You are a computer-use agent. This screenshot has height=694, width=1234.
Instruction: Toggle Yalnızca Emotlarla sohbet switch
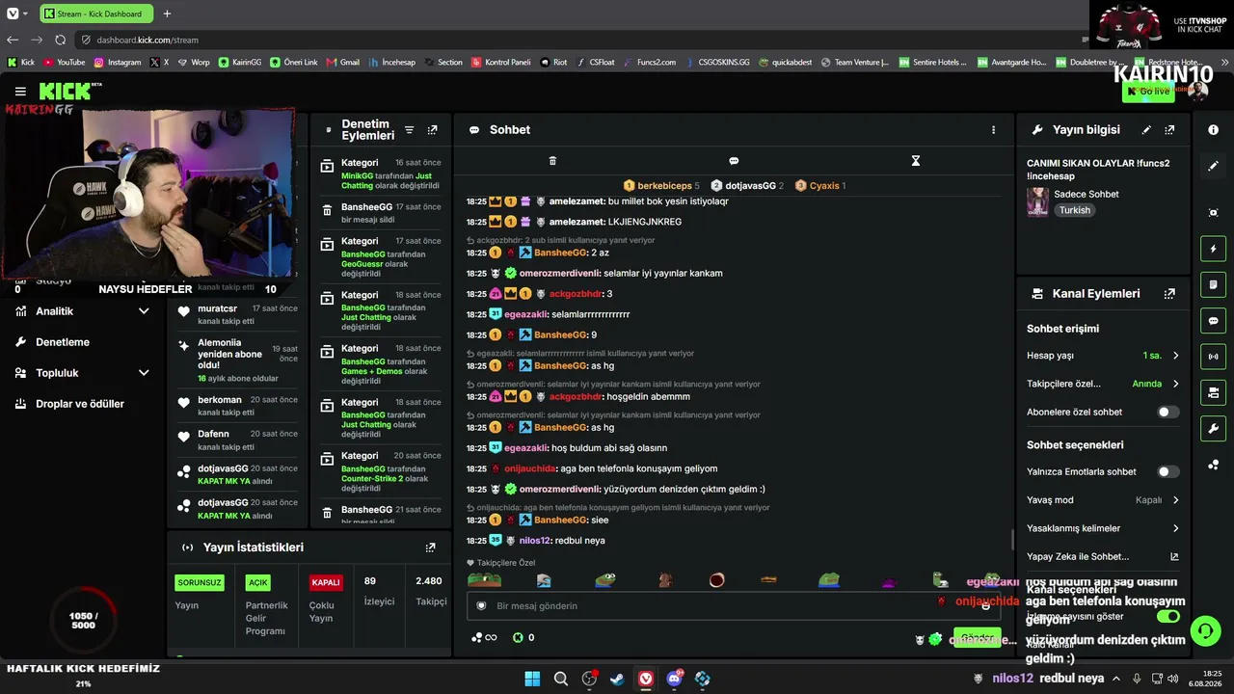(x=1167, y=471)
